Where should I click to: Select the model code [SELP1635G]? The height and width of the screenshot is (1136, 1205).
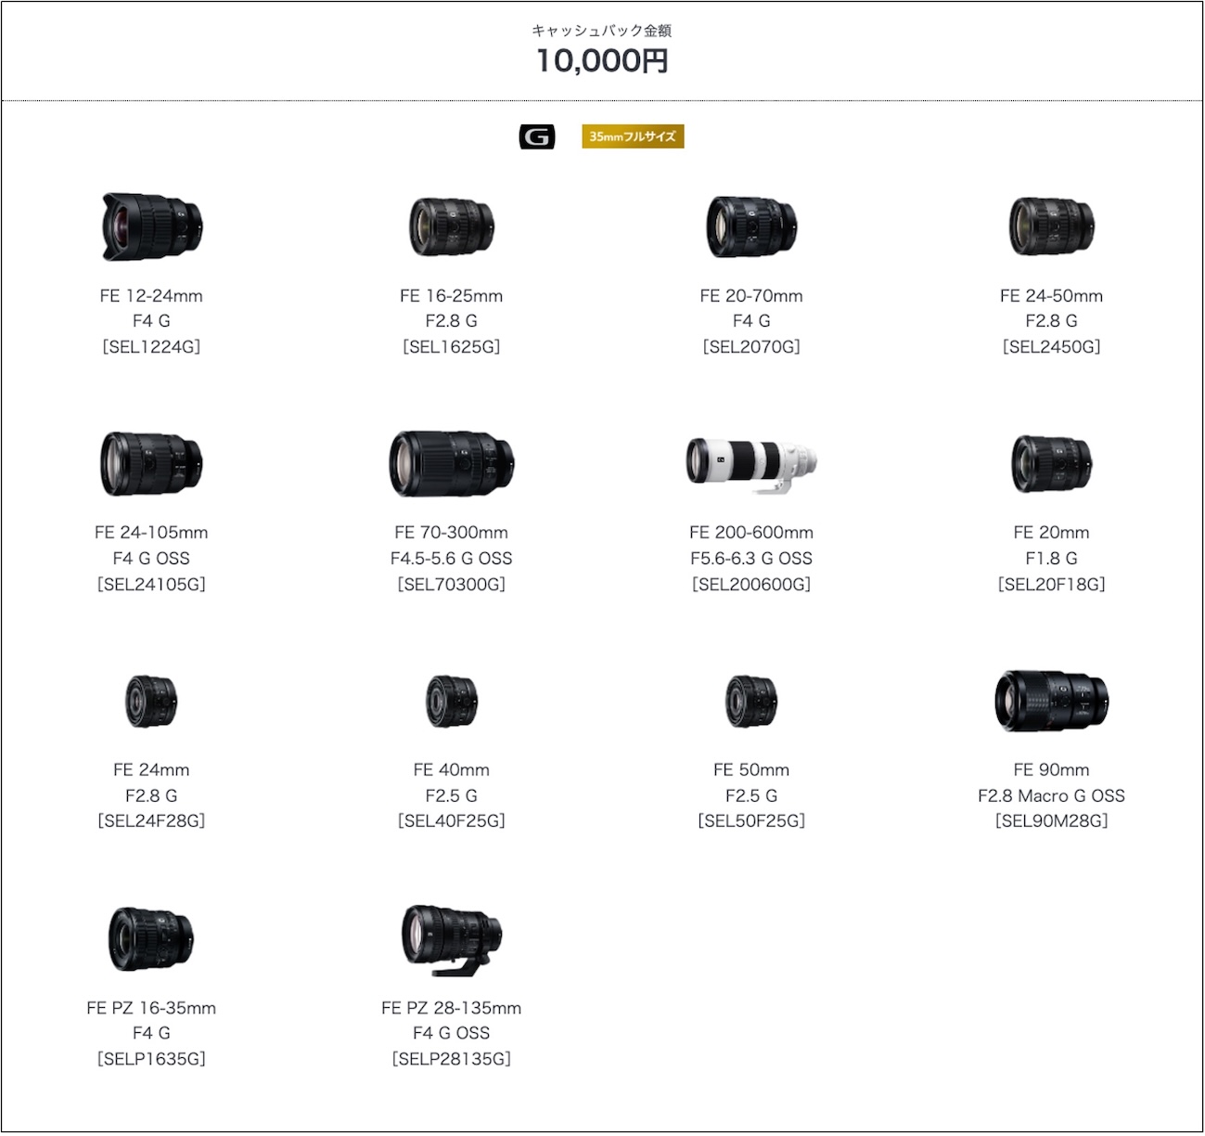(x=151, y=1059)
